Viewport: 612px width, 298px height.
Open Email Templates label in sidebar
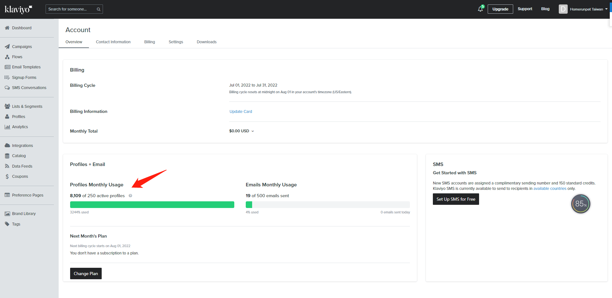click(26, 67)
